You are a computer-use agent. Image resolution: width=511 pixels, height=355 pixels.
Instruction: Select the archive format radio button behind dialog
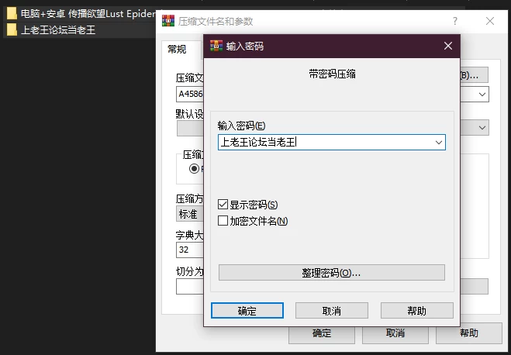coord(194,169)
